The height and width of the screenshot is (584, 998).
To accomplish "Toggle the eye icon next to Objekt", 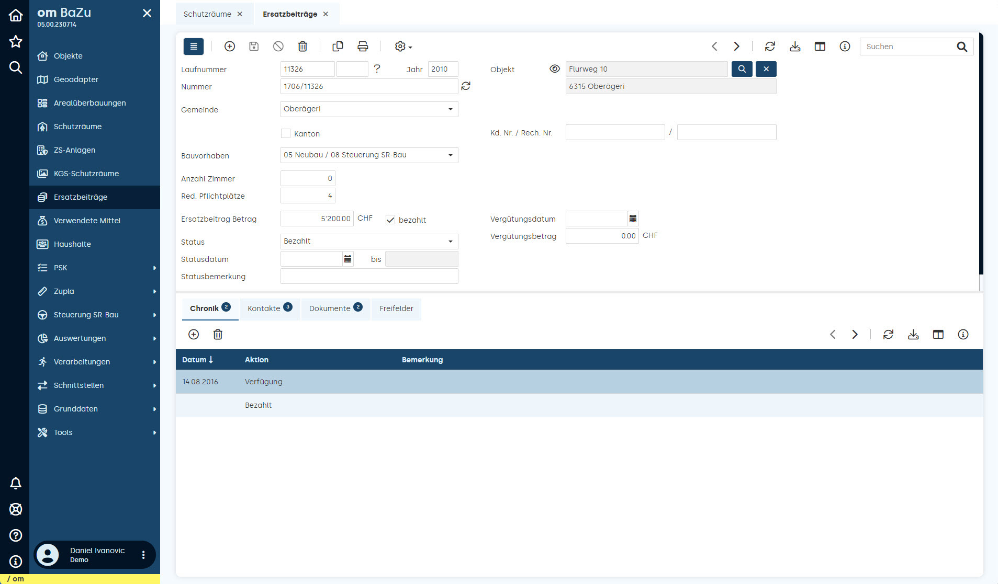I will (555, 69).
